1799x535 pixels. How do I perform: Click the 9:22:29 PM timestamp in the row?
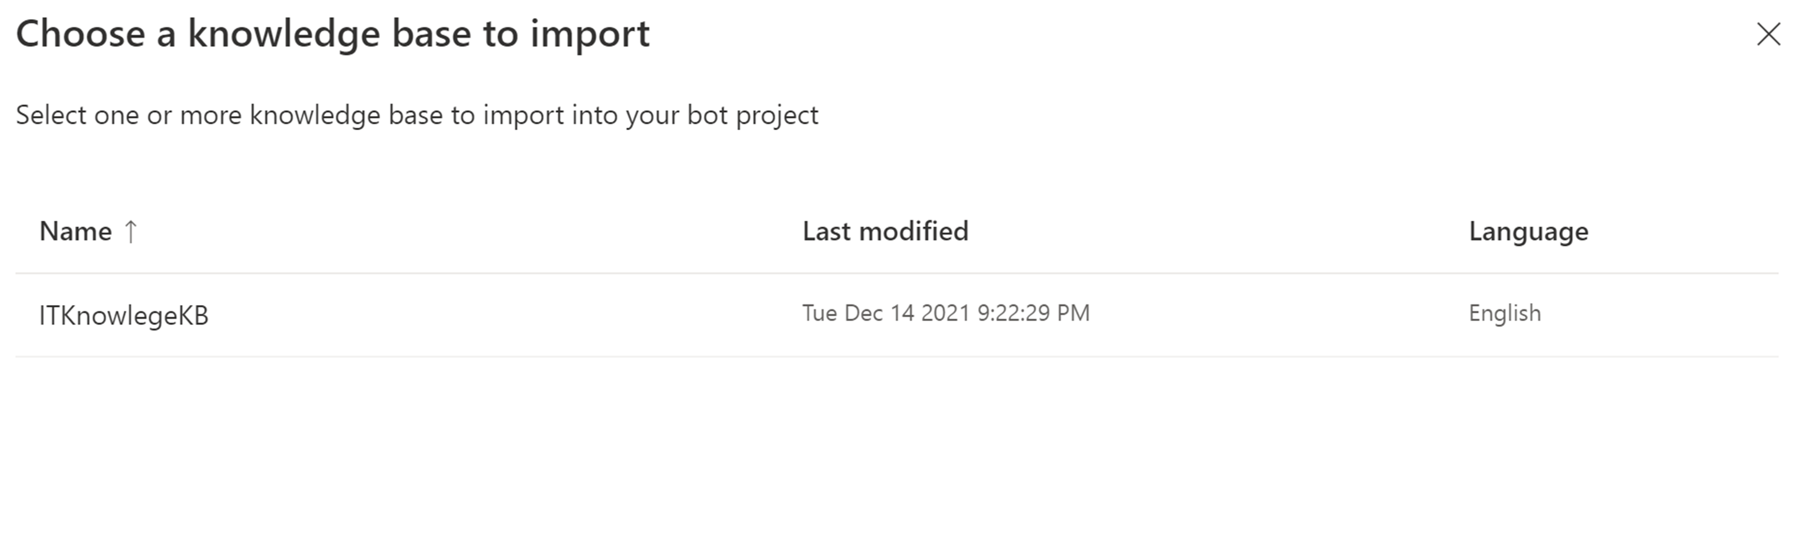1033,313
